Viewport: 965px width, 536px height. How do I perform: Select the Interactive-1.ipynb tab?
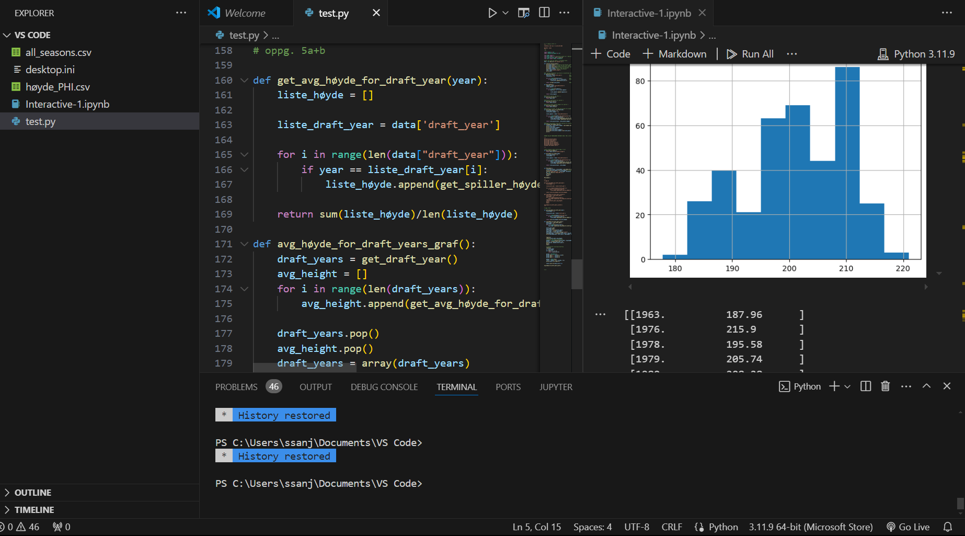pos(649,13)
